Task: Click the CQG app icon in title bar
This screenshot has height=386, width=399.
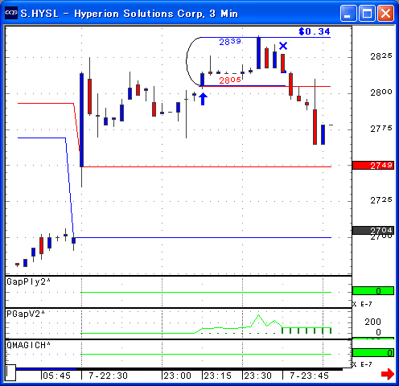Action: pos(11,13)
